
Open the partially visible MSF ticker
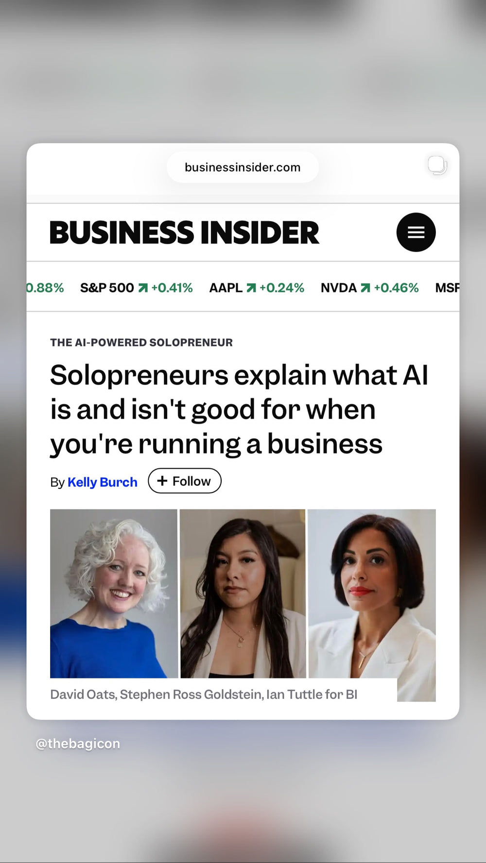click(x=447, y=288)
